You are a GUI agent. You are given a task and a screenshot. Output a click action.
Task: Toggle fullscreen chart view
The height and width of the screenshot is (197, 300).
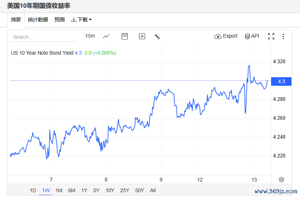click(x=271, y=36)
